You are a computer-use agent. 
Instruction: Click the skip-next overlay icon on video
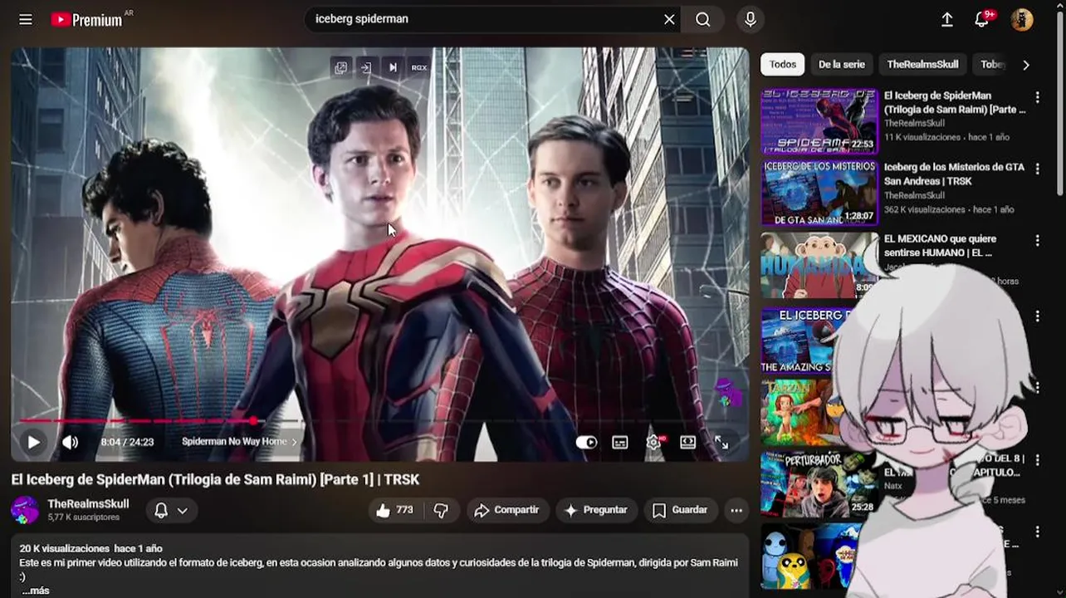pos(393,68)
